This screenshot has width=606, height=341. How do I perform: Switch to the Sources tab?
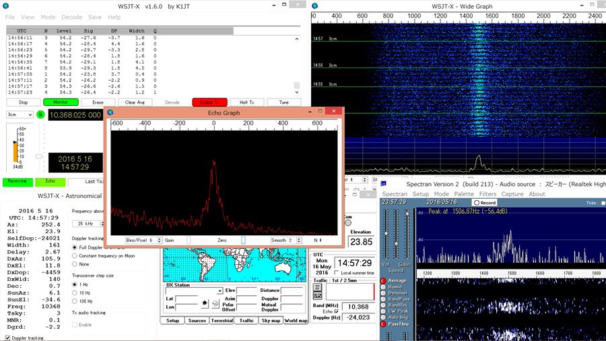[x=197, y=321]
